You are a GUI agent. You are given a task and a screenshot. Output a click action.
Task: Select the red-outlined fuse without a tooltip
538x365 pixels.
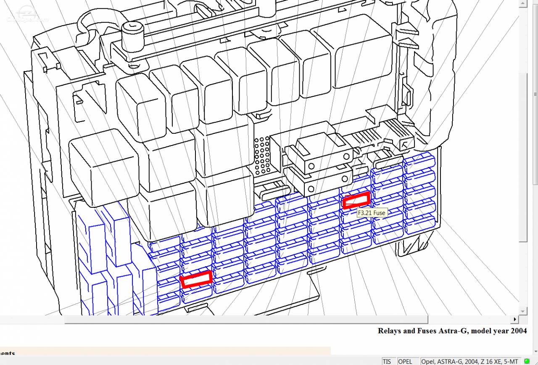coord(196,279)
